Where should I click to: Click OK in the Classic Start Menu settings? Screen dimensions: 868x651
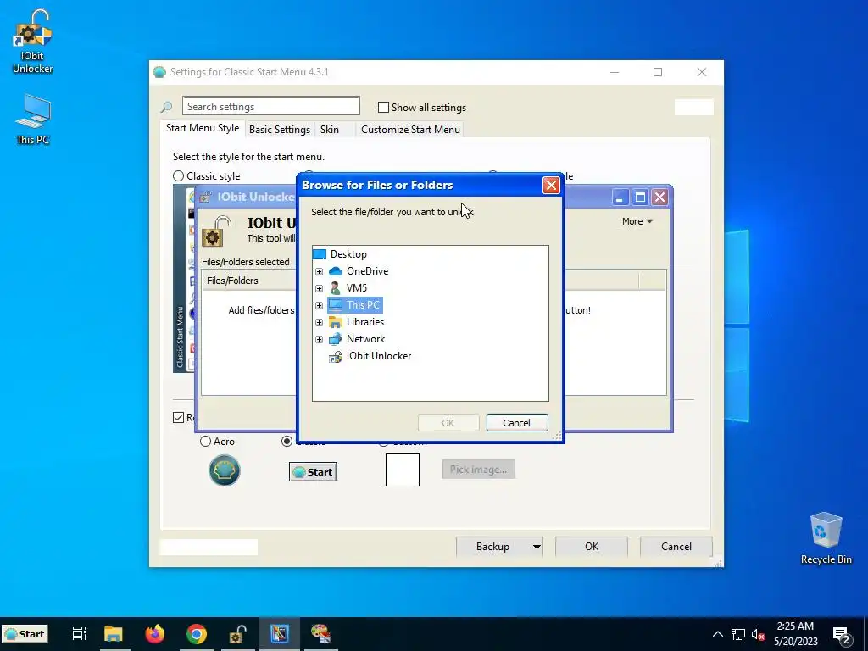click(591, 547)
